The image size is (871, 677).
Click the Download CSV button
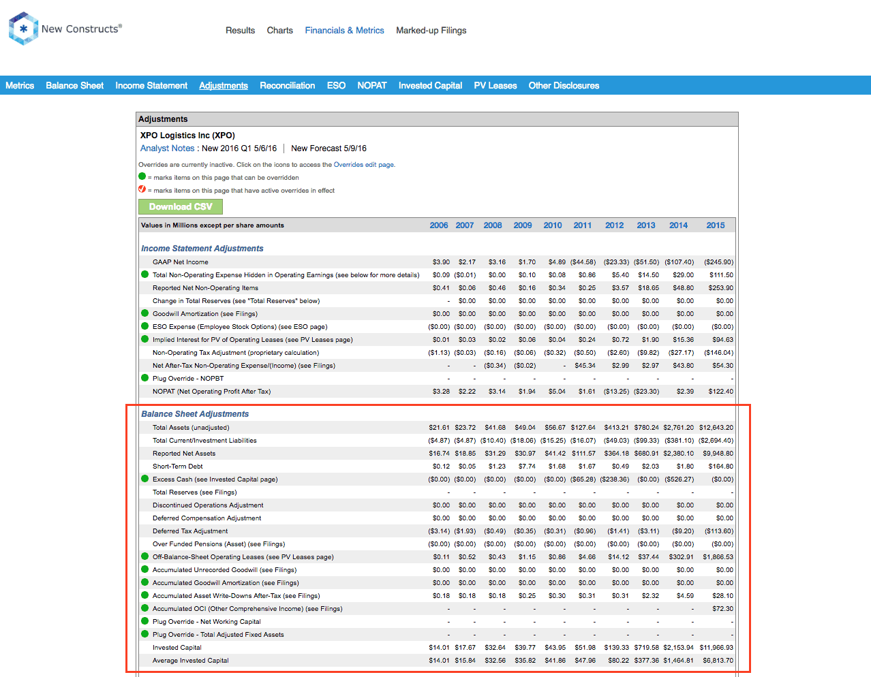(181, 206)
